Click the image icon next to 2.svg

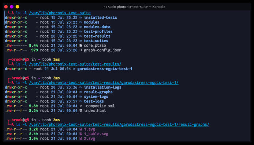click(x=81, y=139)
